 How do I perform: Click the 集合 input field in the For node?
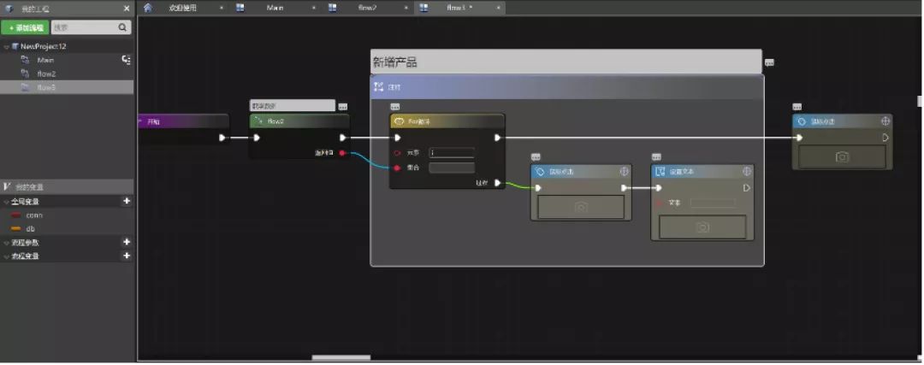pyautogui.click(x=452, y=168)
